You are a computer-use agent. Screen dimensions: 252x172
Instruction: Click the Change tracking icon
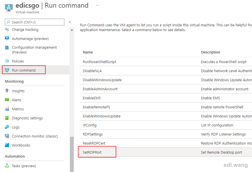[7, 29]
